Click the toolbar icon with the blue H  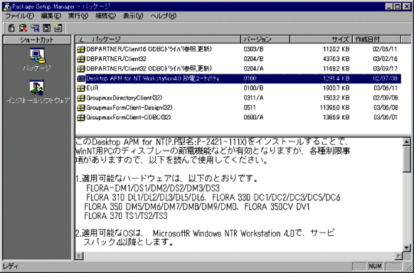click(x=35, y=28)
